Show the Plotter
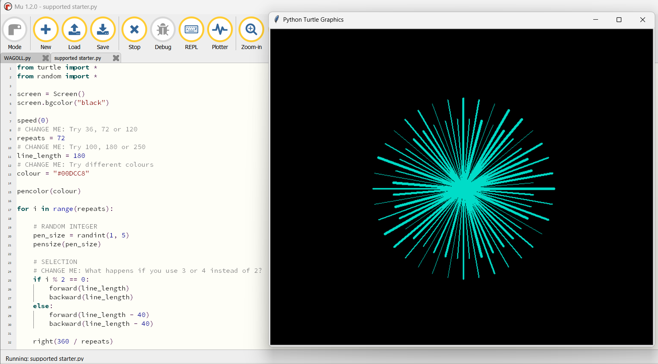 click(220, 34)
